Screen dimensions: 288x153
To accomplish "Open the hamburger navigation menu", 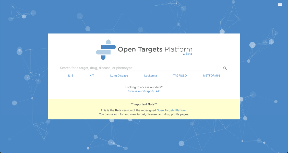I will pyautogui.click(x=280, y=4).
